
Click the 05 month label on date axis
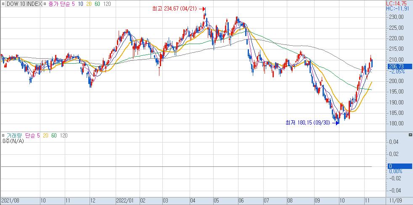216,200
